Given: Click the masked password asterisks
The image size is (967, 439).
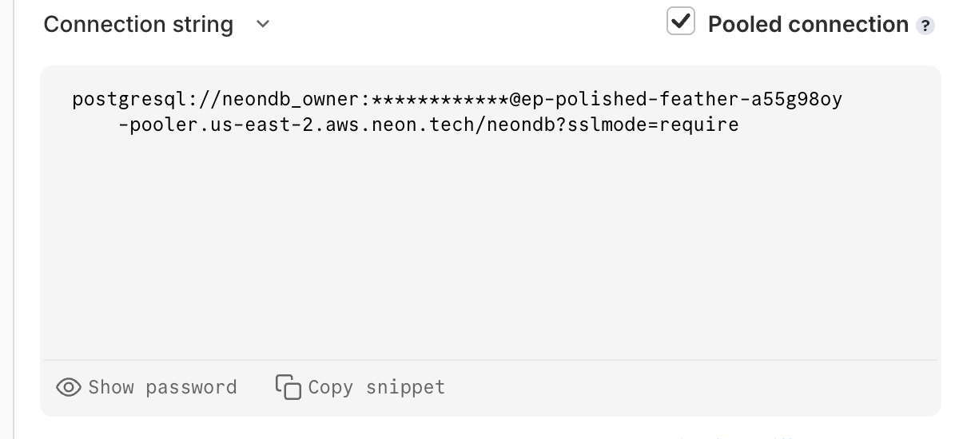Looking at the screenshot, I should [x=440, y=100].
